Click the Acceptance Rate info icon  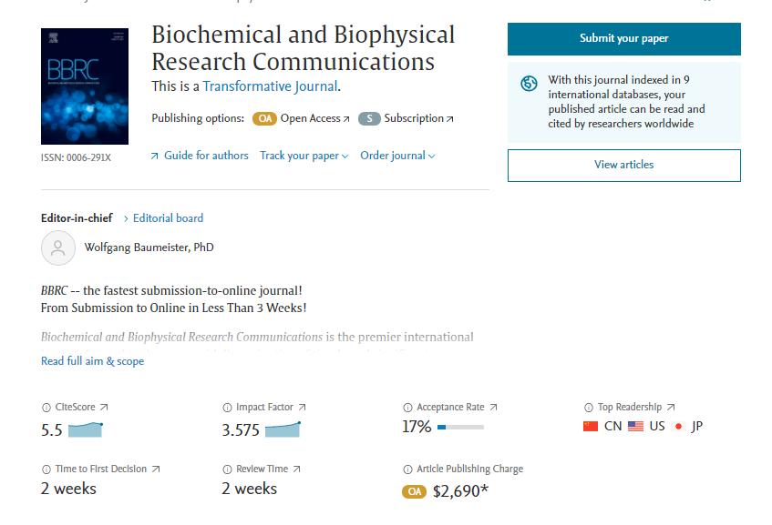pos(407,408)
